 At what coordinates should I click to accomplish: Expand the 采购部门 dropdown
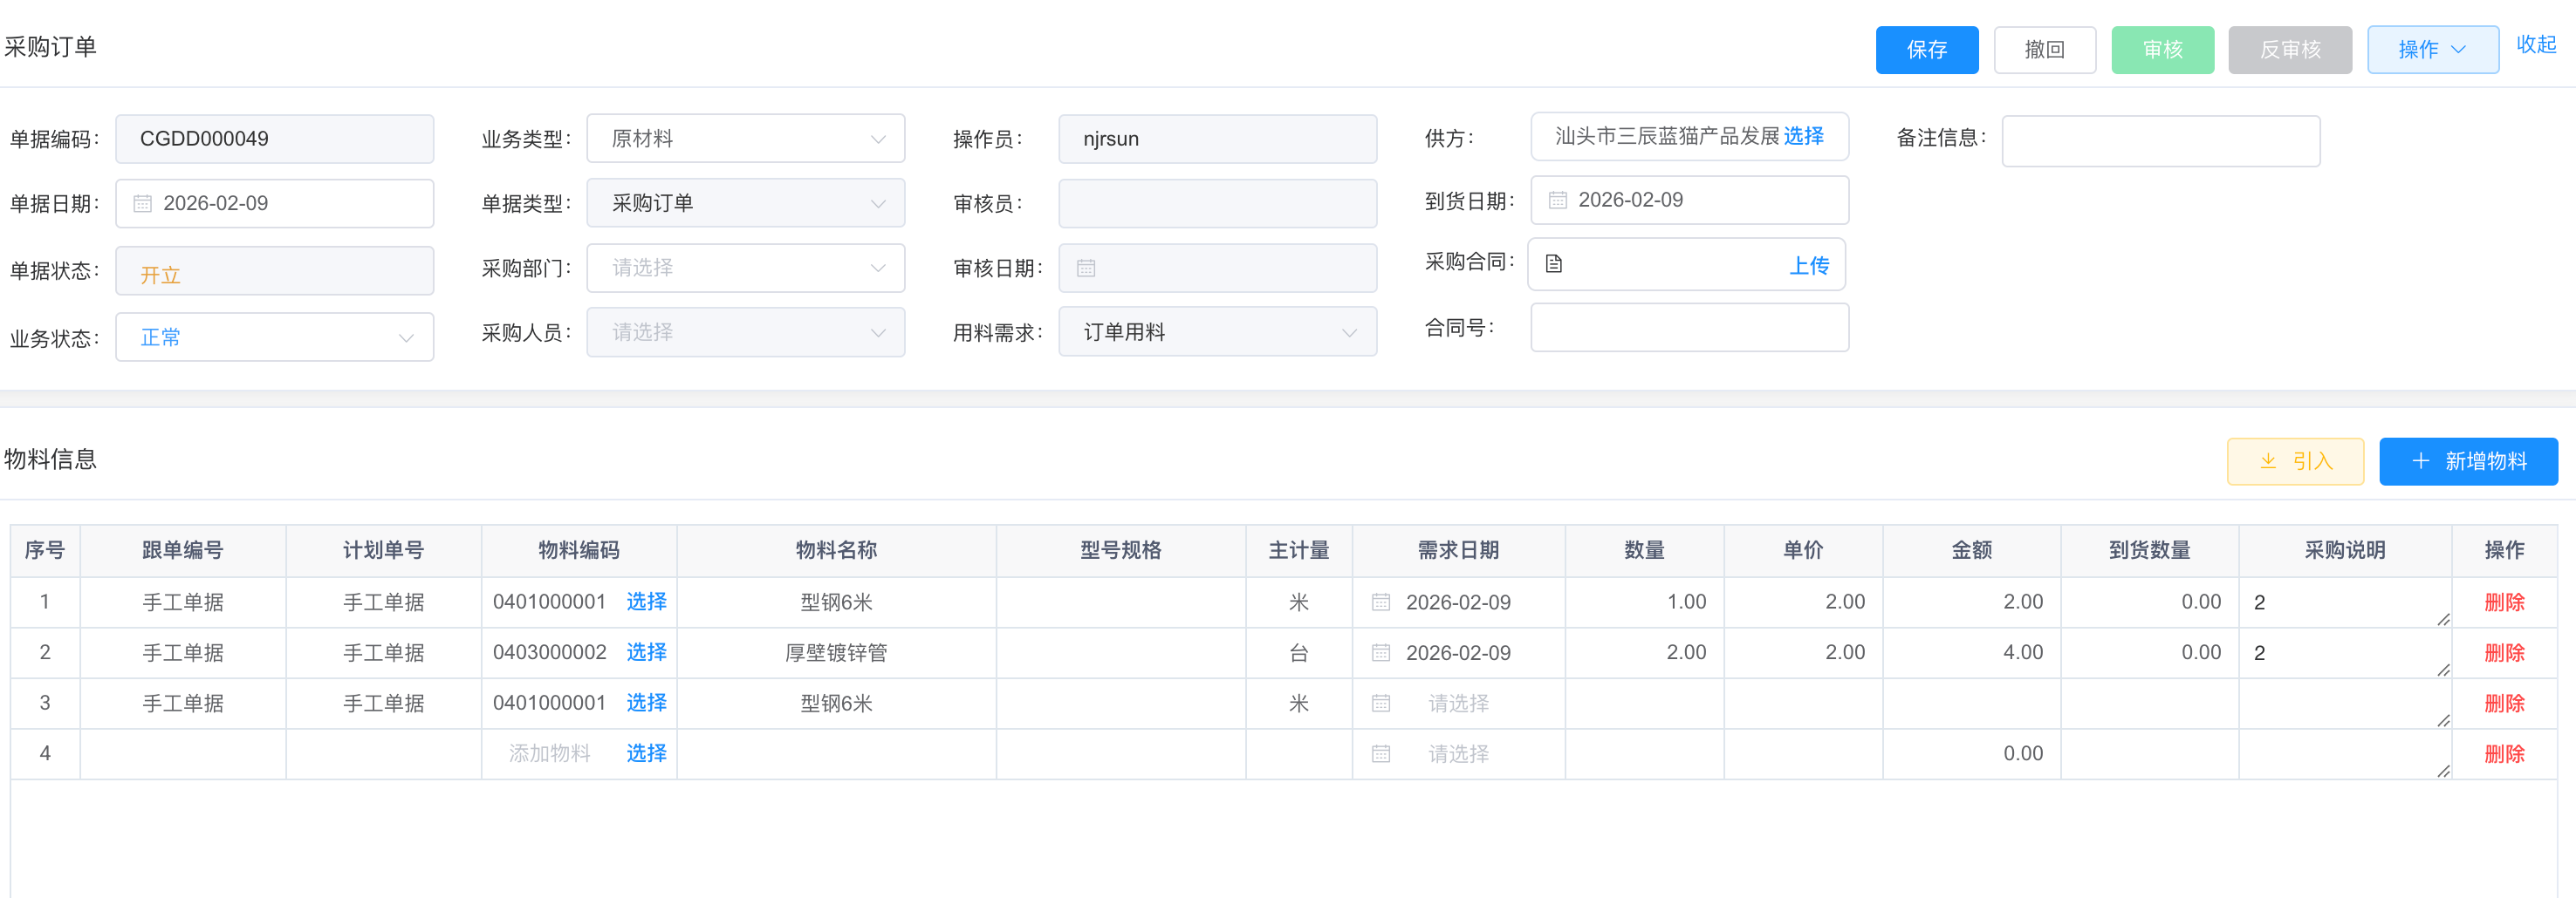[x=745, y=269]
